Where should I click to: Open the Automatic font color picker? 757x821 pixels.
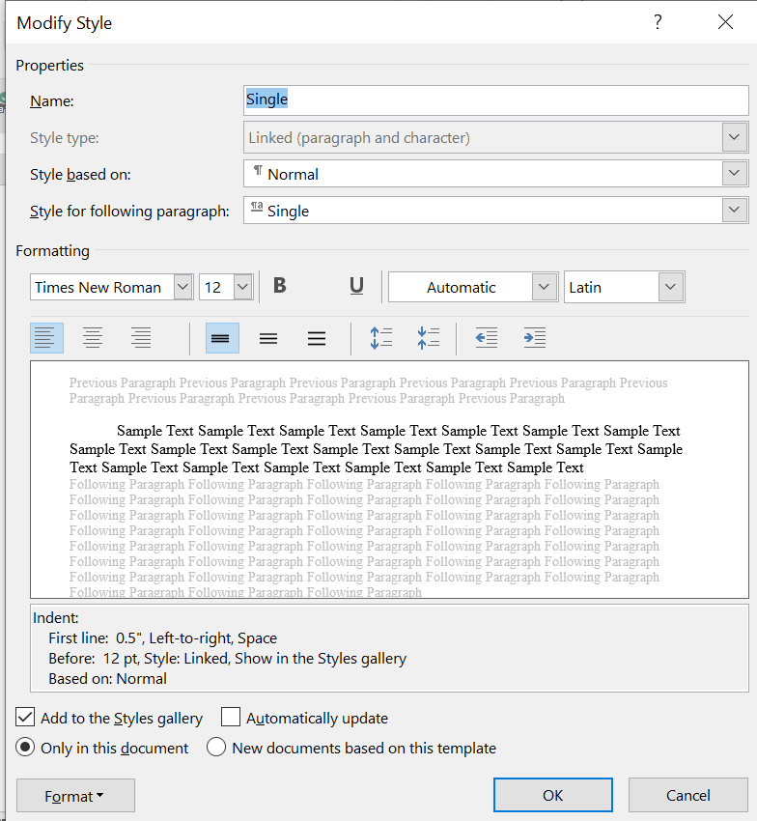click(544, 287)
